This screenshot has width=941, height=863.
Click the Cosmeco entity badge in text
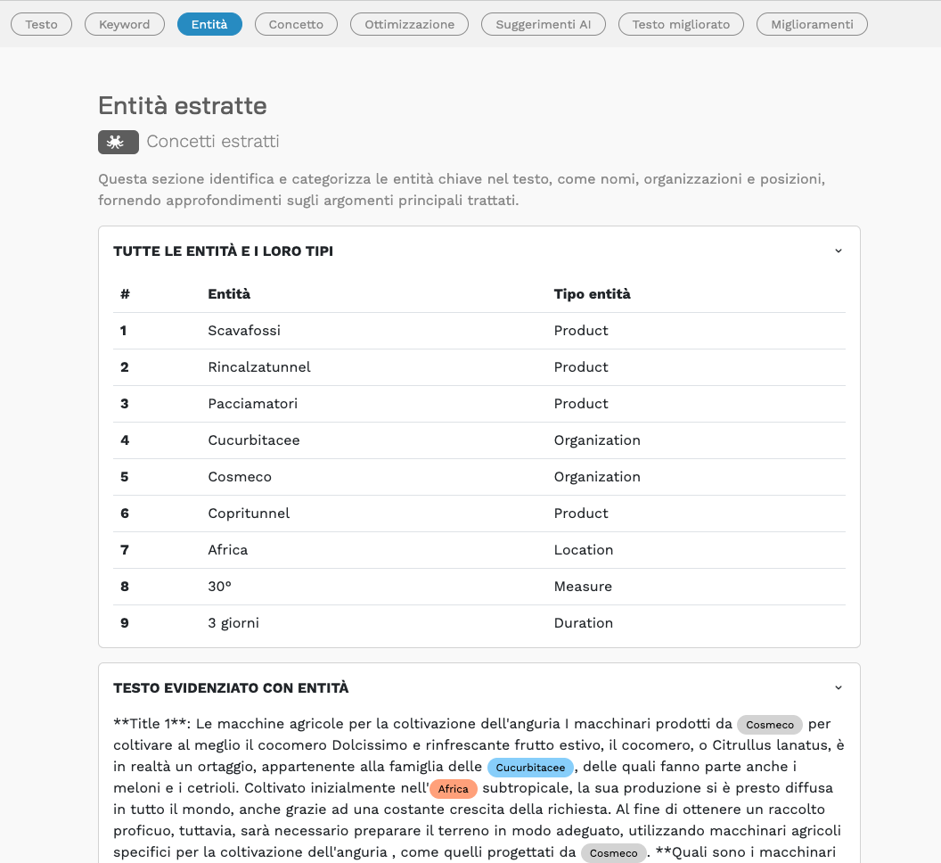[769, 725]
